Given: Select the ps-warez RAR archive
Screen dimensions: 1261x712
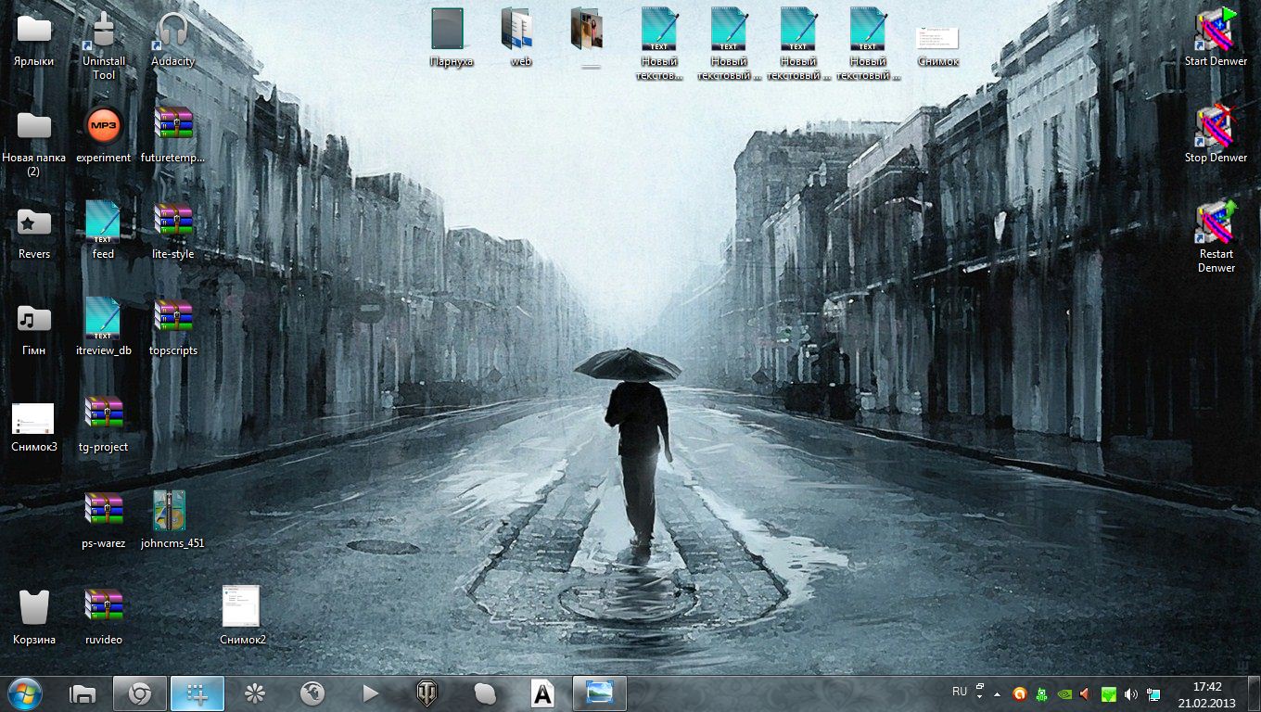Looking at the screenshot, I should click(104, 517).
